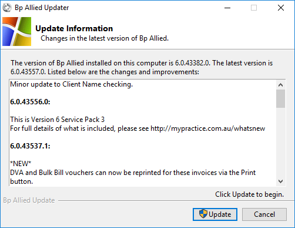
Task: Click the Minor update to Client Name line
Action: [x=72, y=84]
